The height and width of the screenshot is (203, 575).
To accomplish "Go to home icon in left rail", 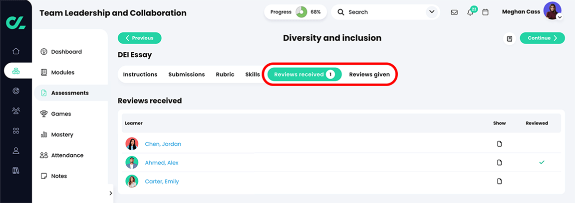I will (16, 51).
